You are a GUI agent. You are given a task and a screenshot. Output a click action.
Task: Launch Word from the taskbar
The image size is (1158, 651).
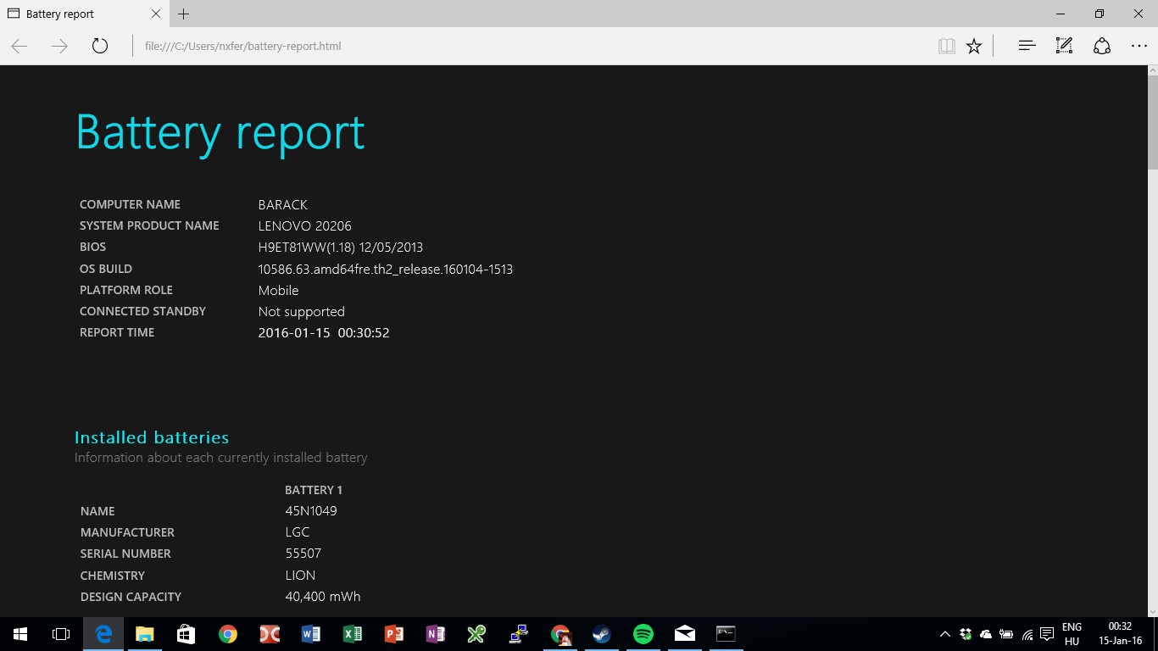click(x=311, y=634)
